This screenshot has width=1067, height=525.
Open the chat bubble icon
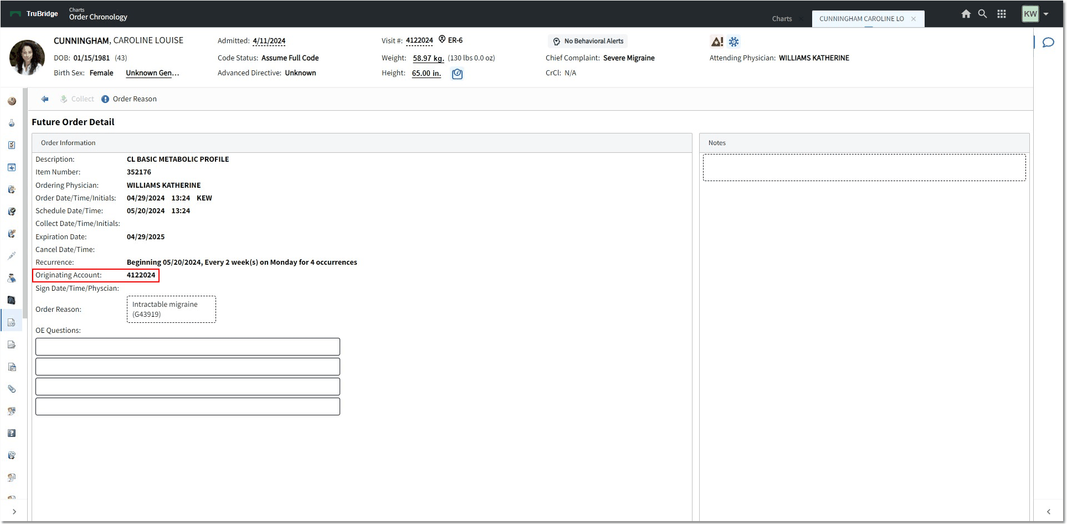pyautogui.click(x=1048, y=43)
